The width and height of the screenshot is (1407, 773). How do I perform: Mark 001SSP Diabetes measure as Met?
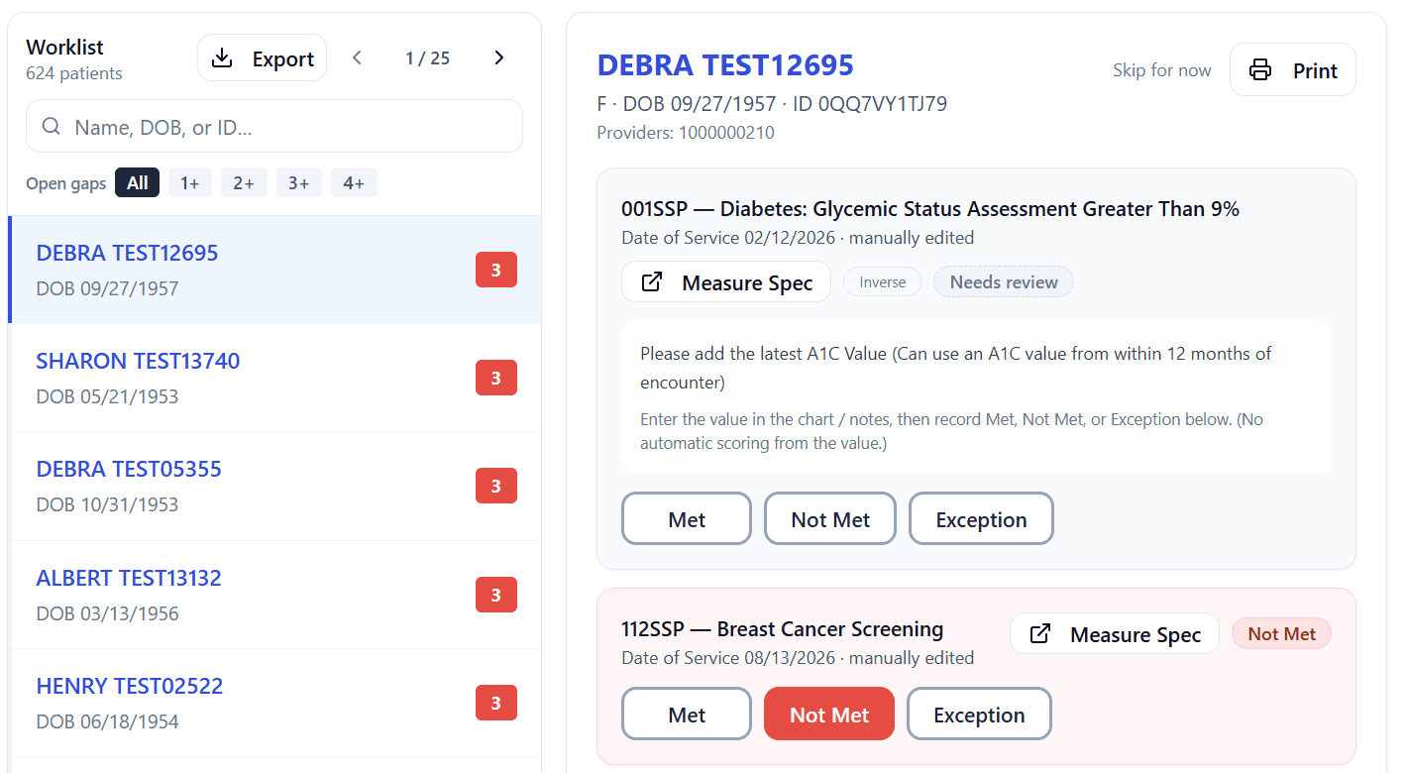coord(687,519)
